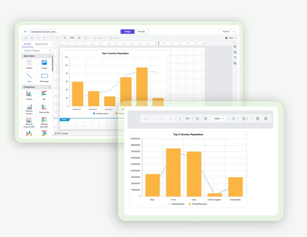Go to previous page in preview
Image resolution: width=307 pixels, height=237 pixels.
pyautogui.click(x=154, y=119)
